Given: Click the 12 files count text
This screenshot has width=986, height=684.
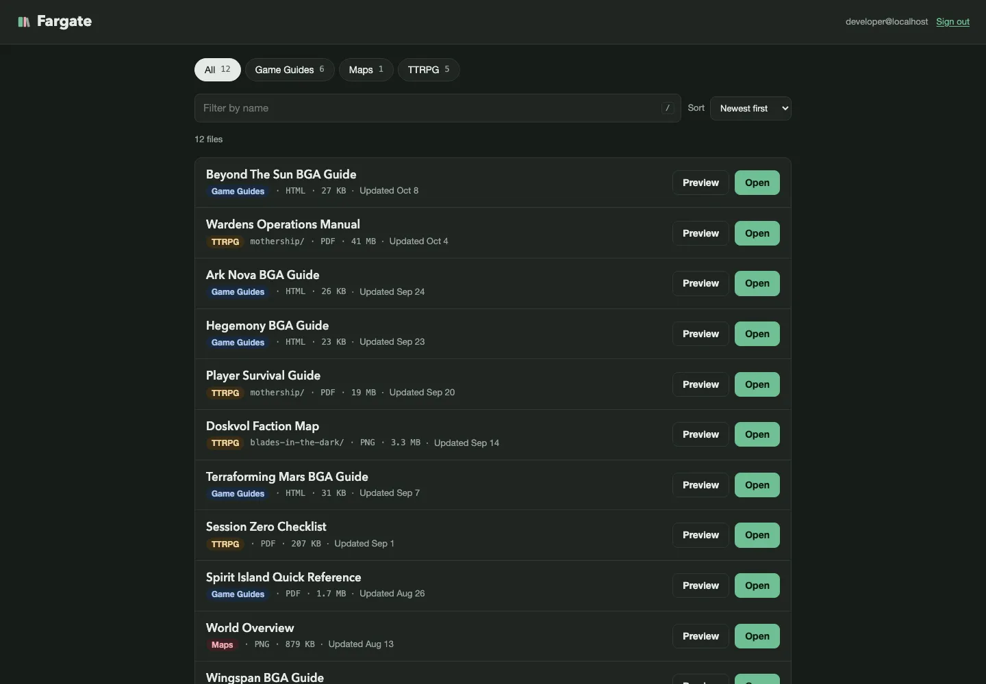Looking at the screenshot, I should (x=209, y=139).
